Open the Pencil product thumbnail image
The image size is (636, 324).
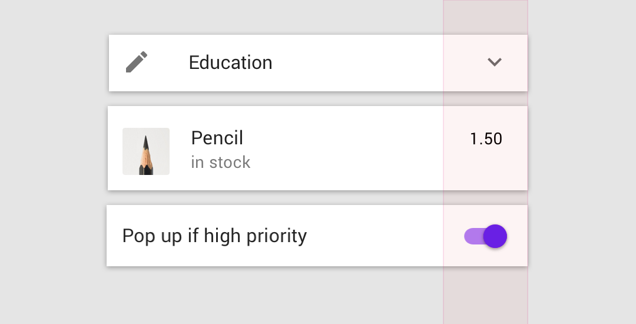pos(146,151)
